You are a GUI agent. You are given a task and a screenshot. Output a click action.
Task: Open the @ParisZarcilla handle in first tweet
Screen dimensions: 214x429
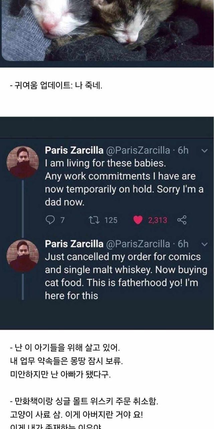(x=137, y=150)
